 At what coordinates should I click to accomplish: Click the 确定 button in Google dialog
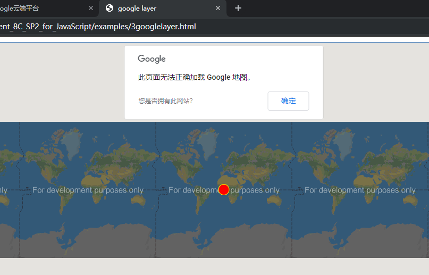pos(288,101)
